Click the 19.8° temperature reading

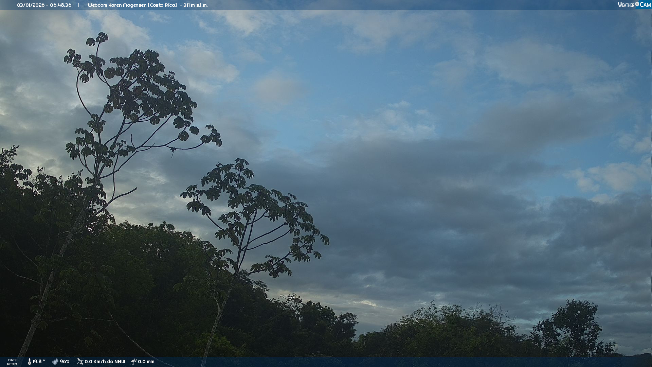click(x=39, y=362)
